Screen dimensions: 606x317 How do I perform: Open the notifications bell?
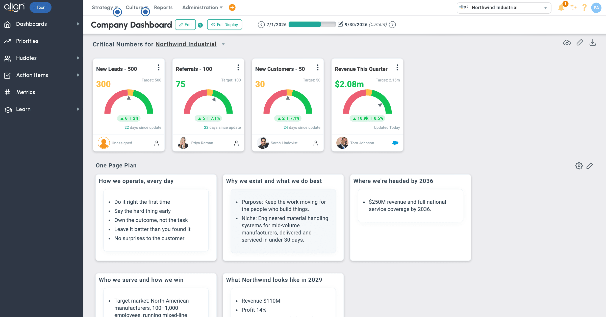561,8
